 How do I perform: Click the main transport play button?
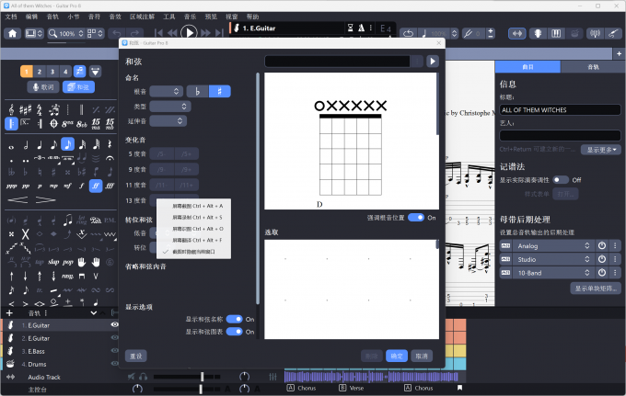[x=189, y=32]
